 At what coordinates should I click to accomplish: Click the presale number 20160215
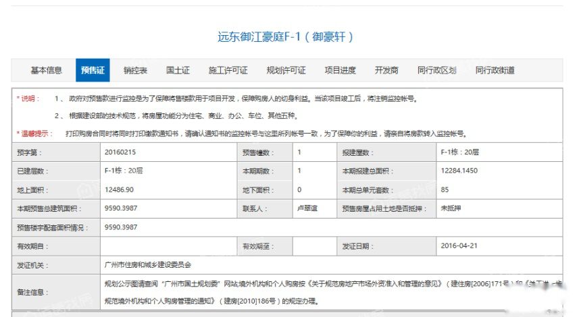pyautogui.click(x=120, y=152)
